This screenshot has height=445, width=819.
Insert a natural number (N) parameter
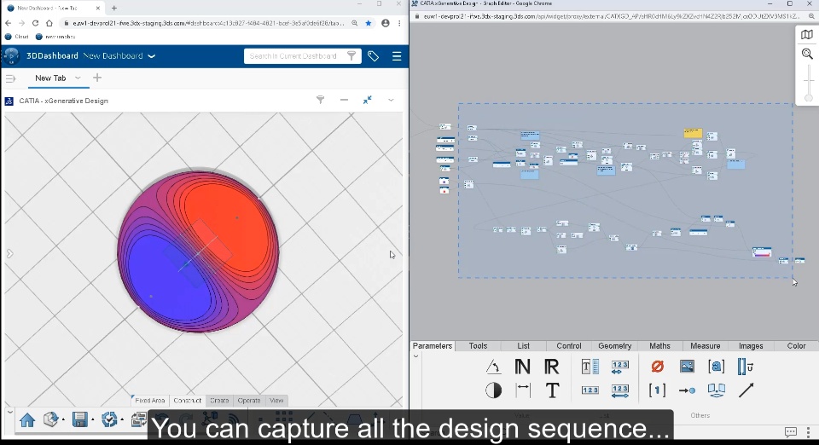click(x=522, y=367)
